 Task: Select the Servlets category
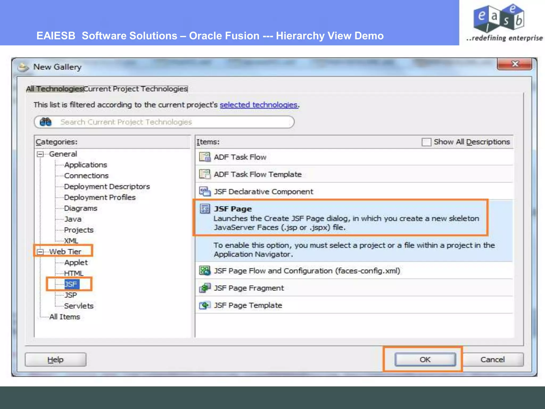79,306
